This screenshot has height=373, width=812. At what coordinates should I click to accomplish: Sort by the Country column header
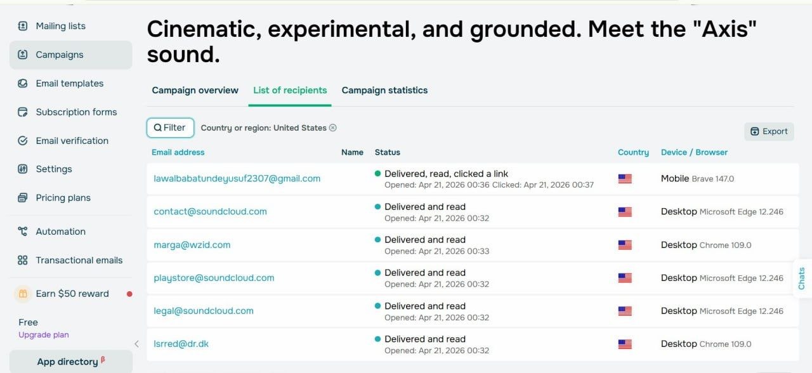click(633, 152)
